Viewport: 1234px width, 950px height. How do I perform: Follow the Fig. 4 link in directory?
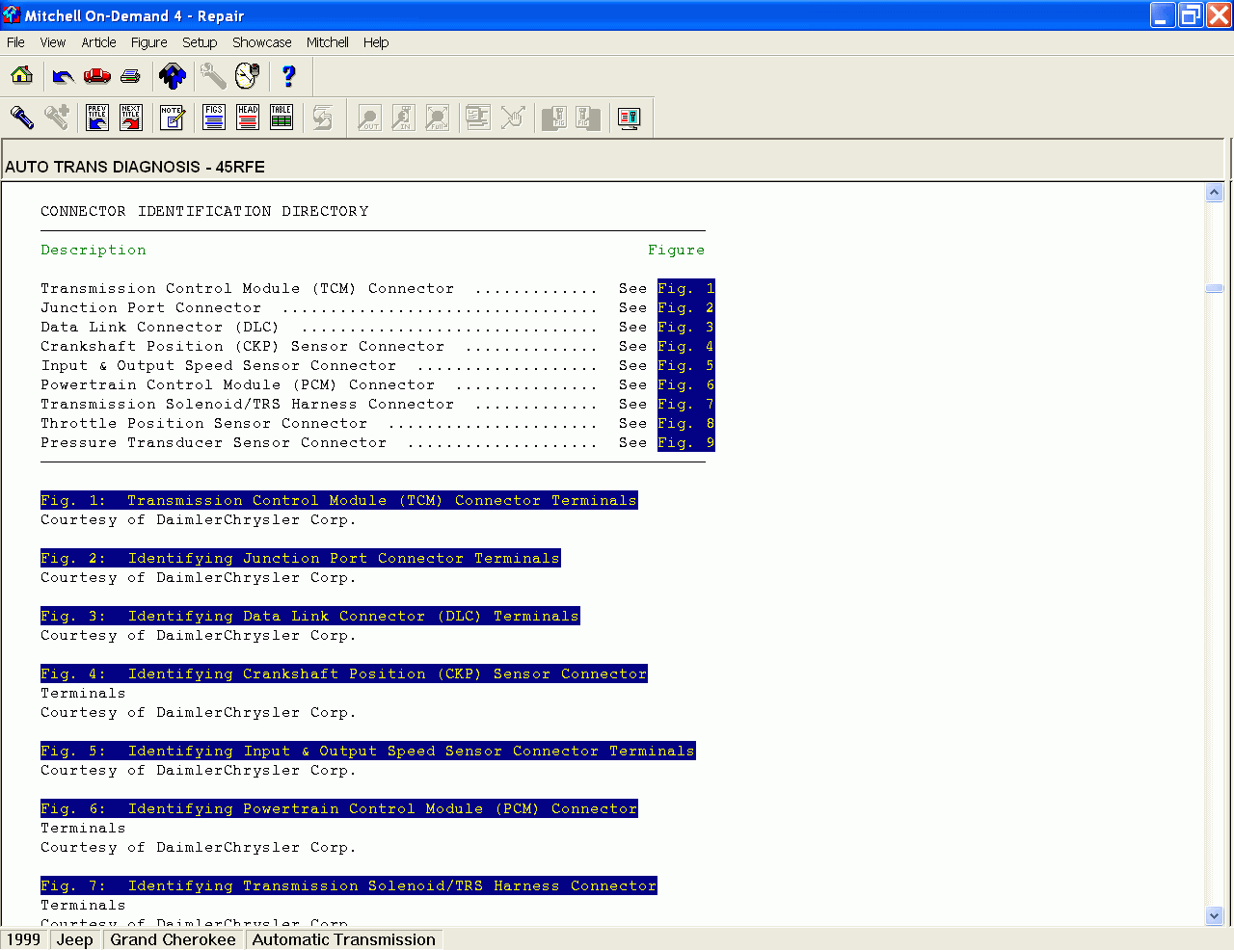coord(686,346)
